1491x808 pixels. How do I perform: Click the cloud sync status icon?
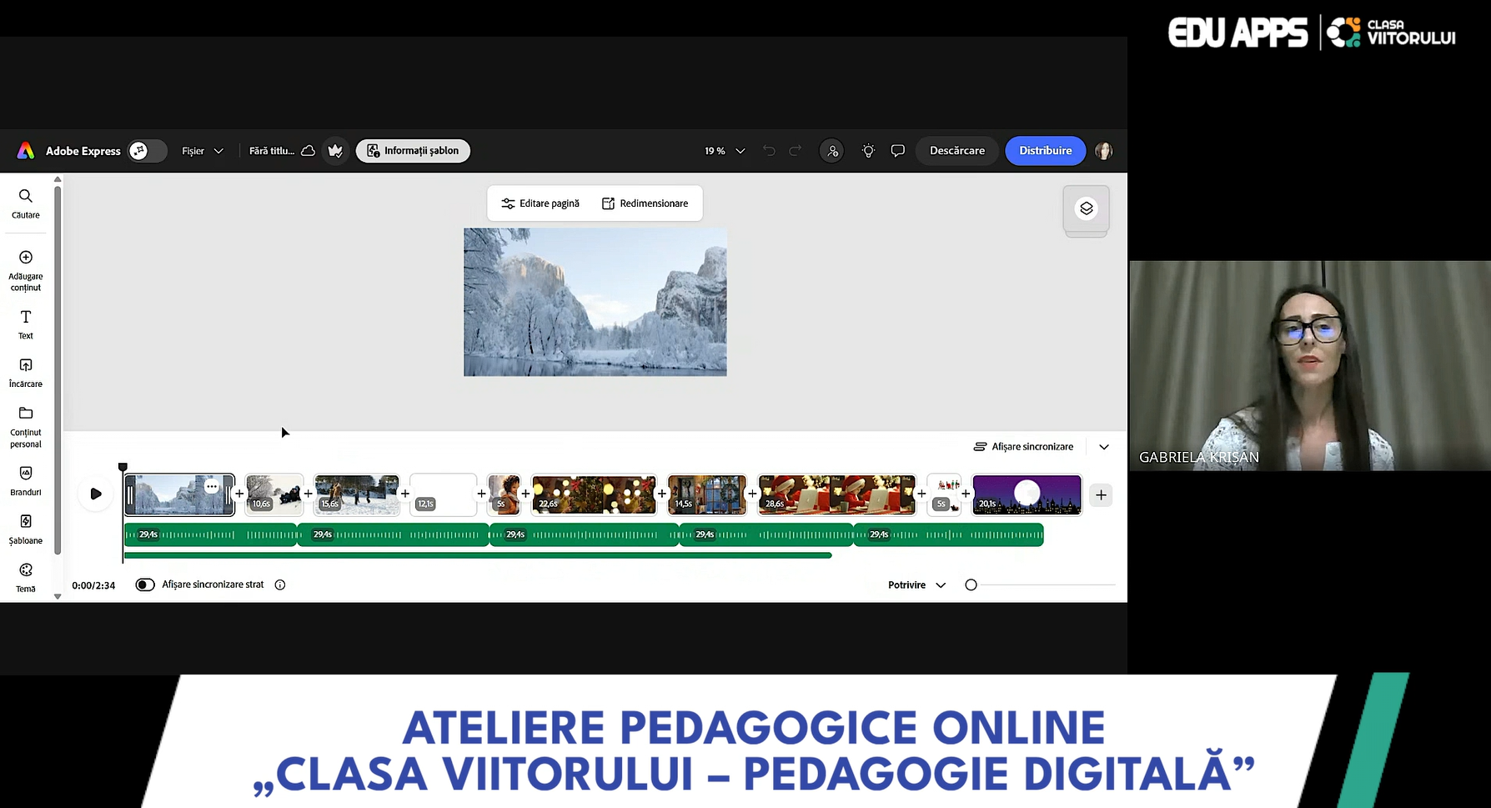[308, 151]
